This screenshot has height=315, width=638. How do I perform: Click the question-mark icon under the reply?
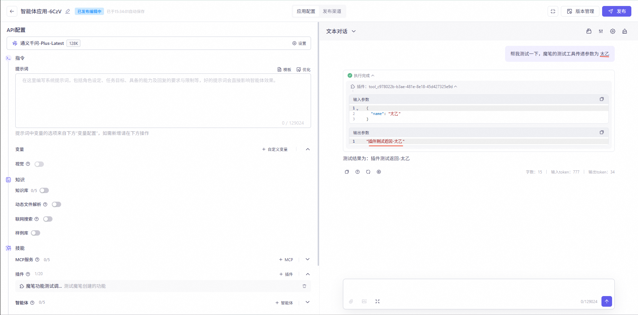tap(358, 172)
